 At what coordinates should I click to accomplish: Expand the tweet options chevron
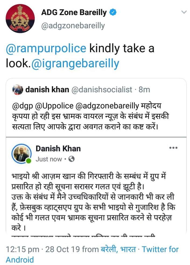(184, 12)
